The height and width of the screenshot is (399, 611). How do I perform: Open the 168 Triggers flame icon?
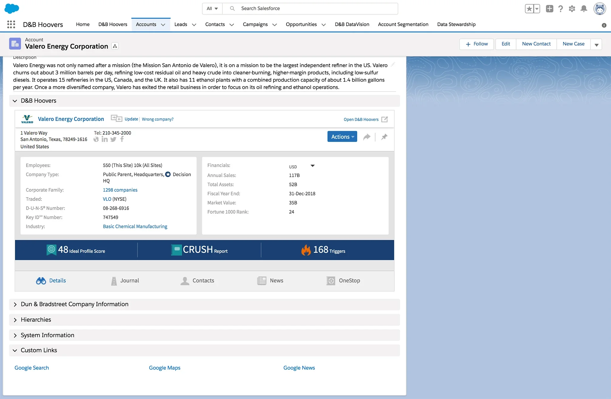click(x=306, y=250)
